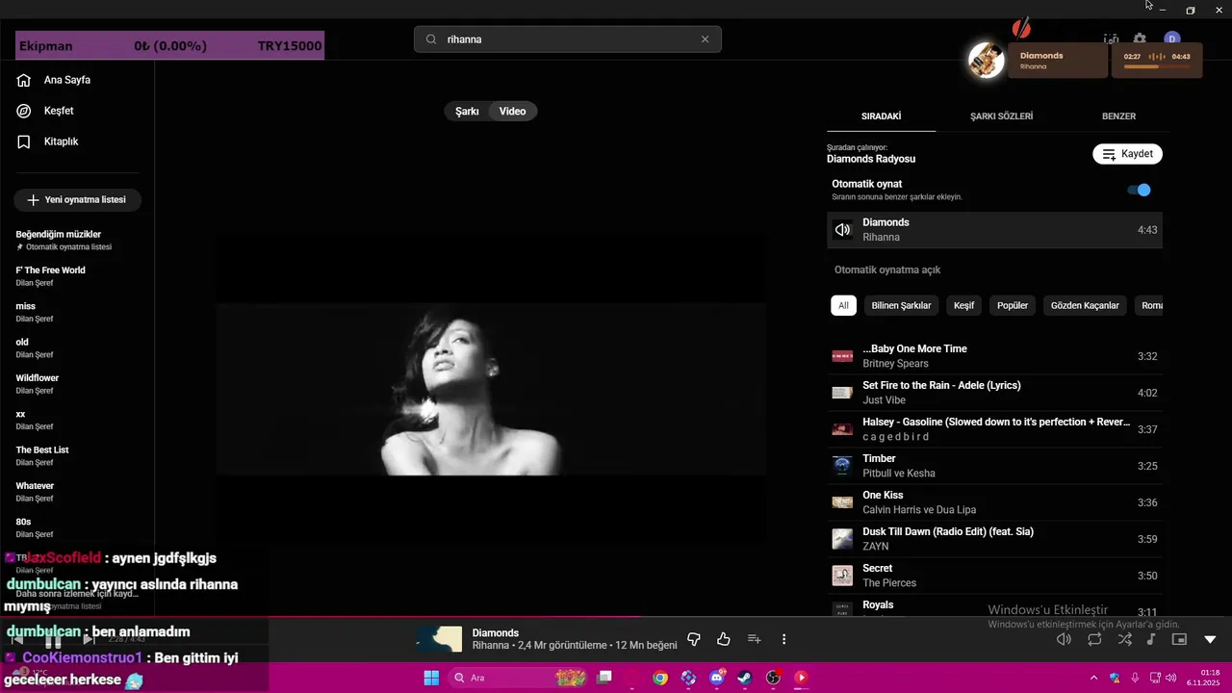Click the music note icon in player bar
The height and width of the screenshot is (693, 1232).
pyautogui.click(x=1151, y=639)
